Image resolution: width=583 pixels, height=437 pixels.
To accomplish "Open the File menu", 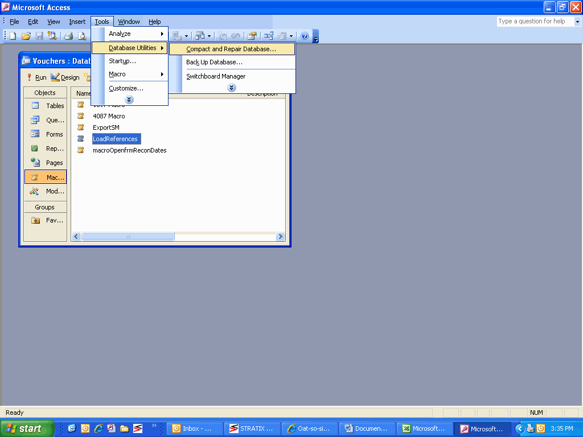I will (x=14, y=22).
